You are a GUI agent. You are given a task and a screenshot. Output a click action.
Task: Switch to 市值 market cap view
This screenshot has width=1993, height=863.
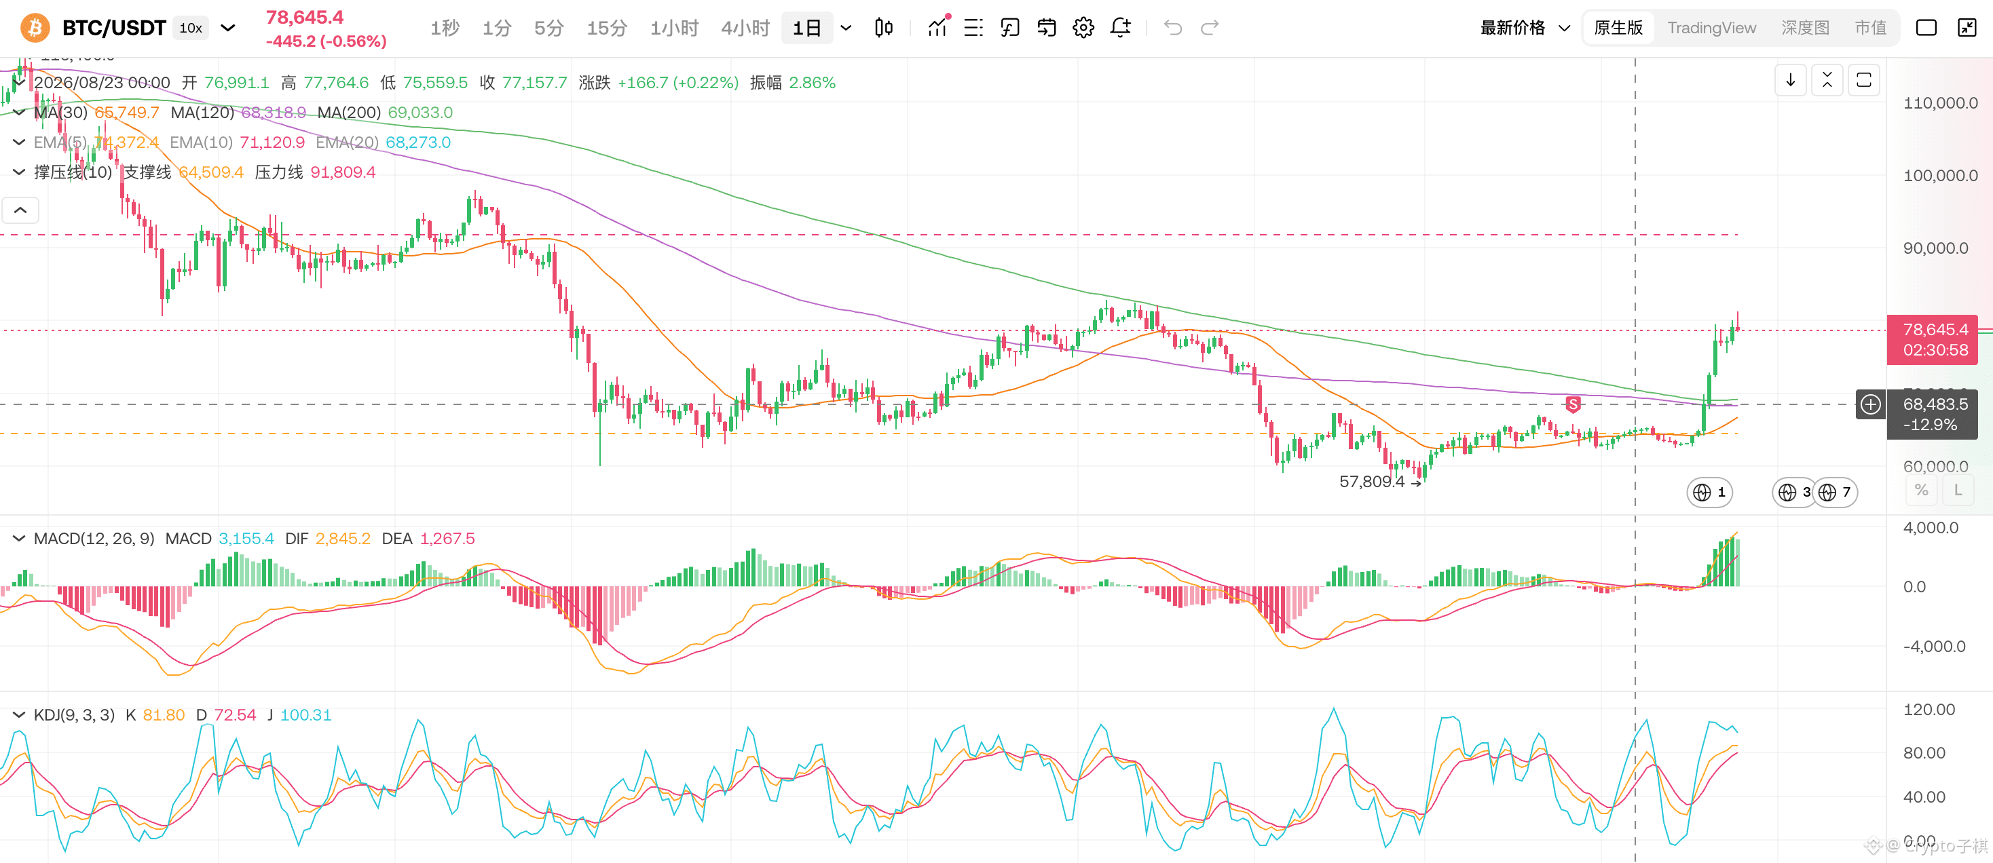pos(1870,28)
